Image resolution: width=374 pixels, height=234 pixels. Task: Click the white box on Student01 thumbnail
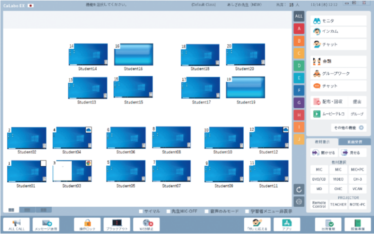43,163
